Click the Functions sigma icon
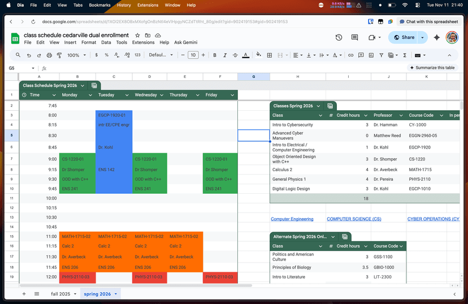The height and width of the screenshot is (304, 468). pos(405,55)
